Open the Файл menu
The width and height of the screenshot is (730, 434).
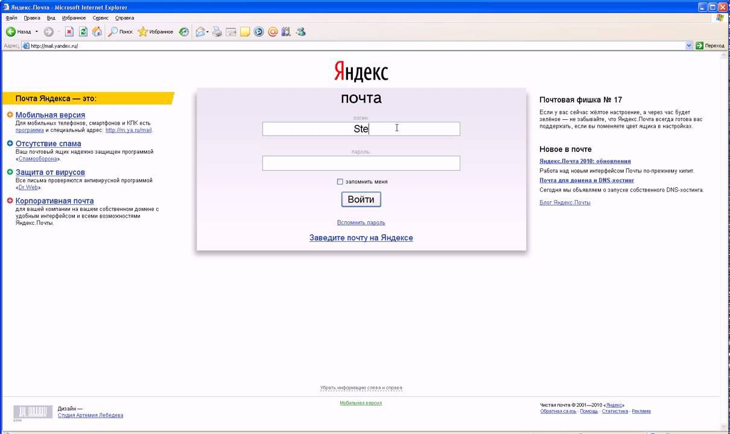tap(11, 18)
